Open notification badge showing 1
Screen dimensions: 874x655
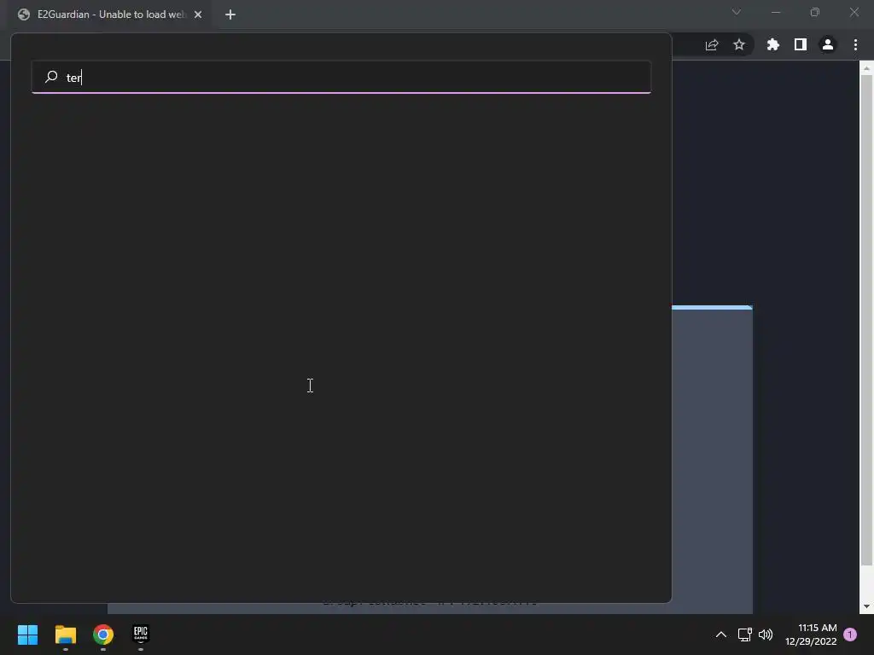850,635
